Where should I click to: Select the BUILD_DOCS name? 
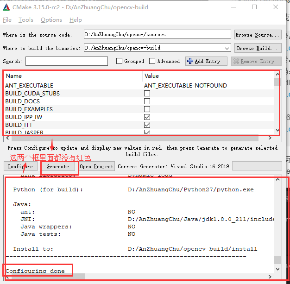(23, 101)
